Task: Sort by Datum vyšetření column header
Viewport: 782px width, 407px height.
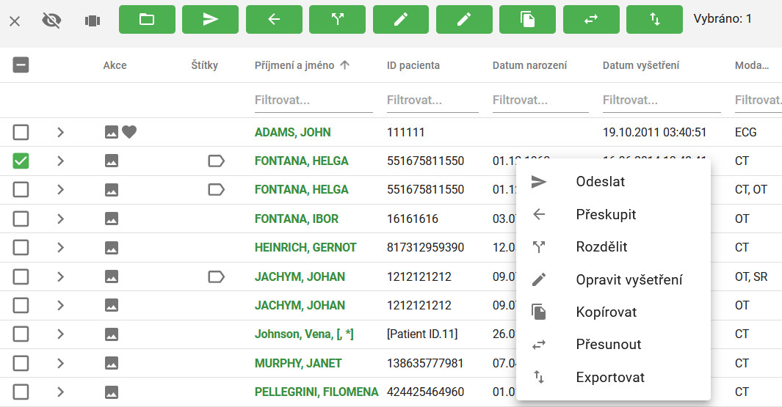Action: pyautogui.click(x=641, y=65)
